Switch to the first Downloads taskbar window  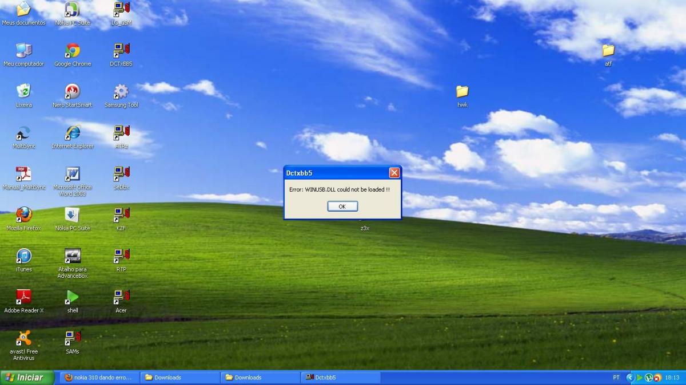click(180, 378)
